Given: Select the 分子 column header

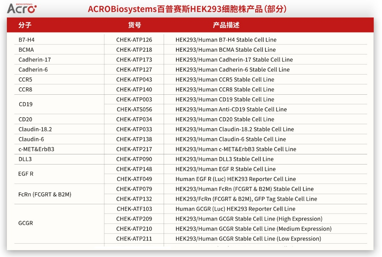Looking at the screenshot, I should [25, 25].
